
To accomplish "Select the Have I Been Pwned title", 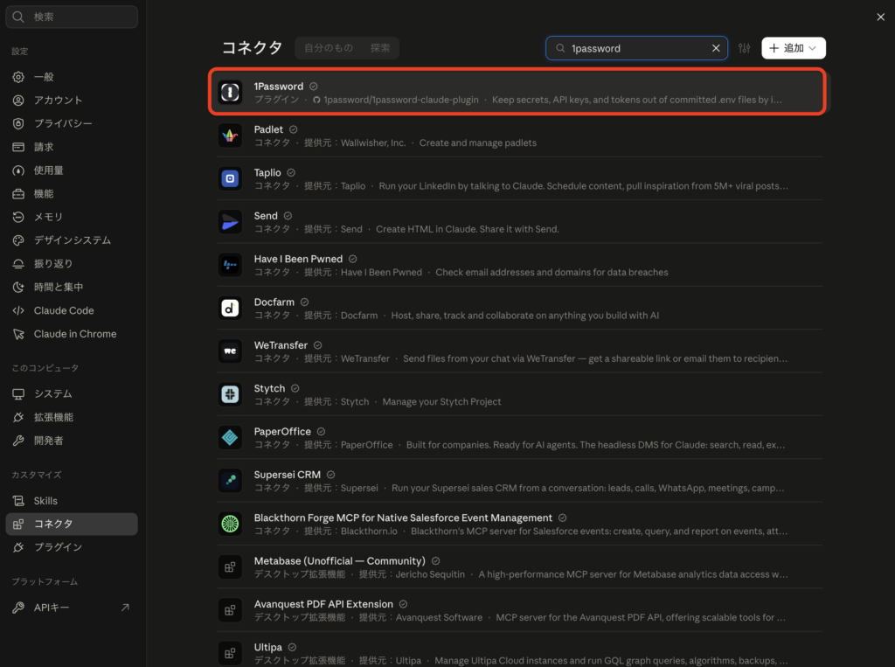I will click(x=298, y=259).
